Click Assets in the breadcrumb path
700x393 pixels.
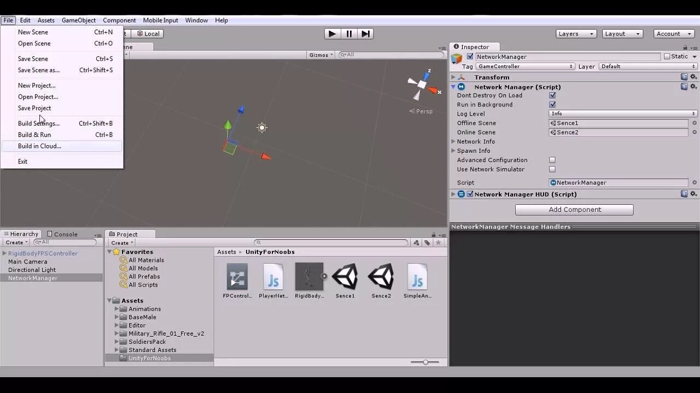(226, 252)
